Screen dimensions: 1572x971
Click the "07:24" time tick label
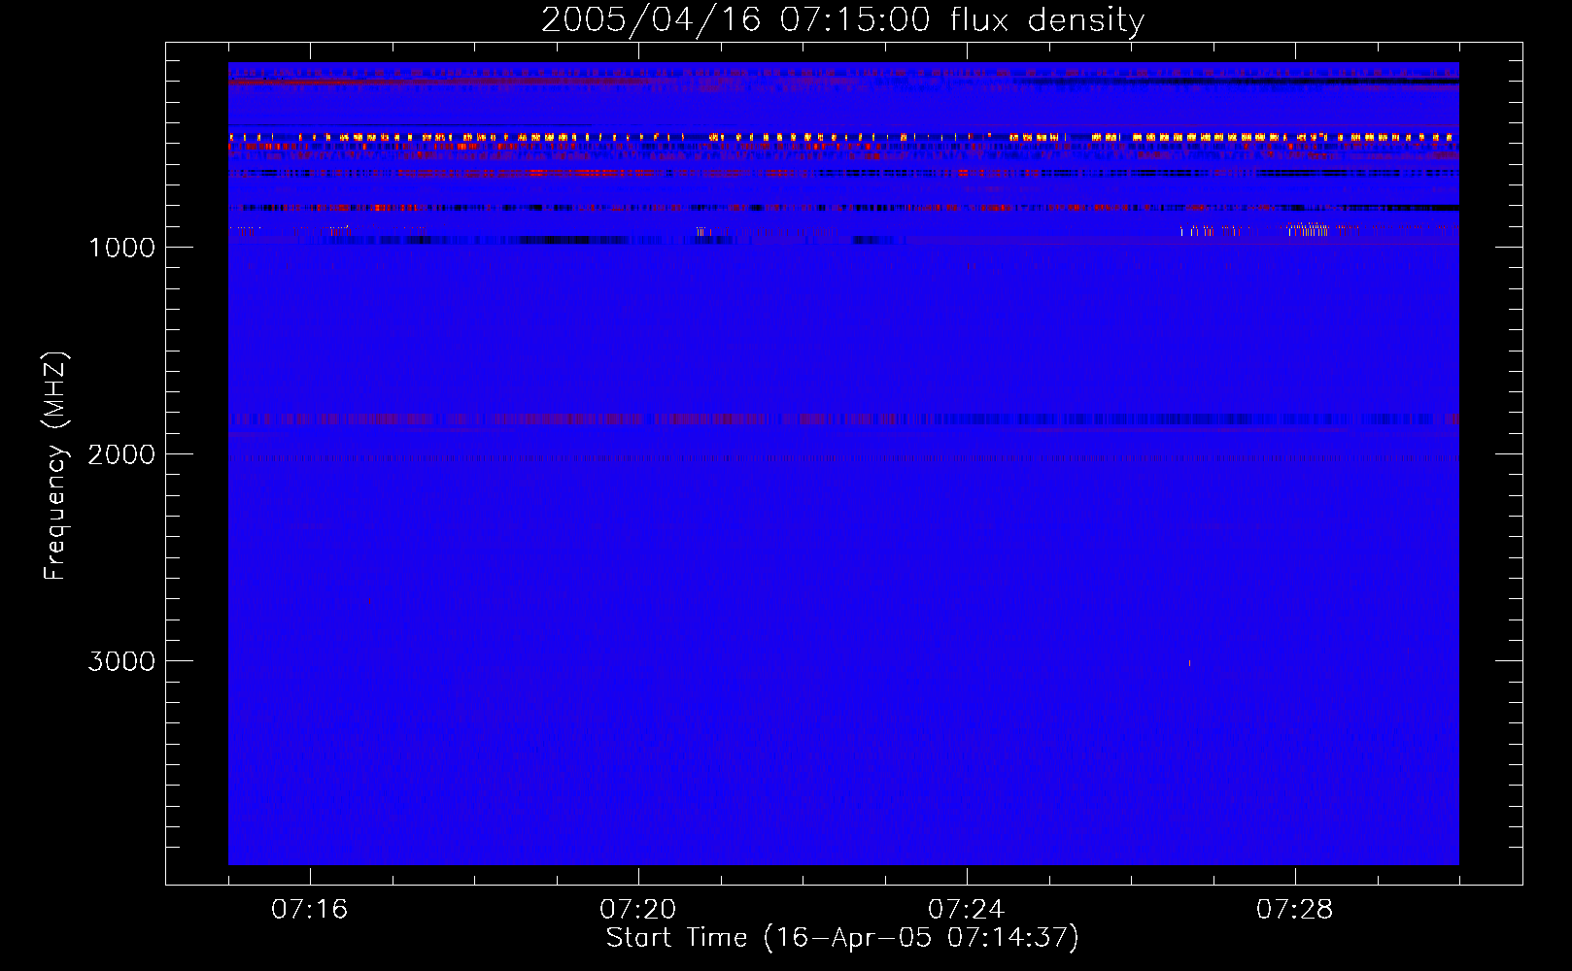pyautogui.click(x=967, y=909)
